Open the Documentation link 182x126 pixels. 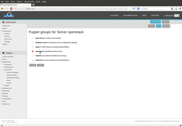point(130,15)
